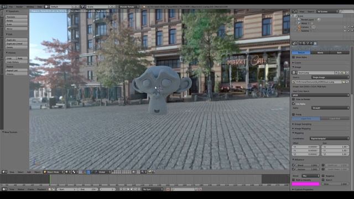This screenshot has height=199, width=354.
Task: Open the Equirectangular coordinates dropdown
Action: (330, 139)
